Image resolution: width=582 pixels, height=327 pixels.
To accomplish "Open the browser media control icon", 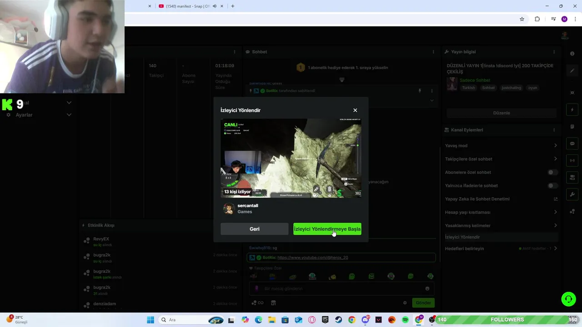I will coord(553,19).
